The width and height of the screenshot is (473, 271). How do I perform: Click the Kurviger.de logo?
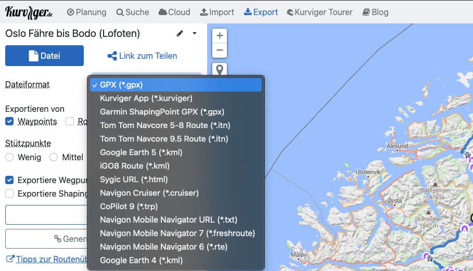30,11
